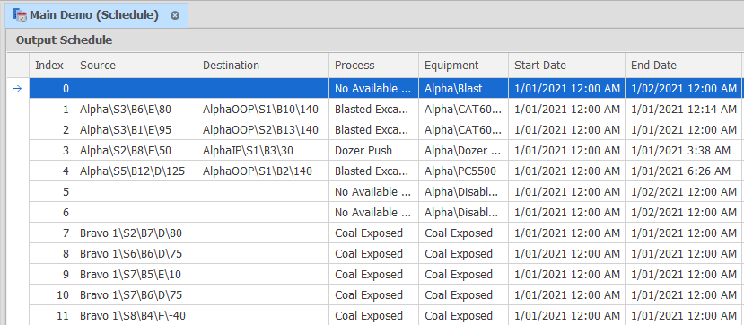
Task: Click the Output Schedule panel title
Action: coord(64,40)
